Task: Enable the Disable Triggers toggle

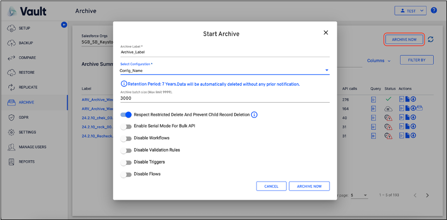Action: pyautogui.click(x=126, y=162)
